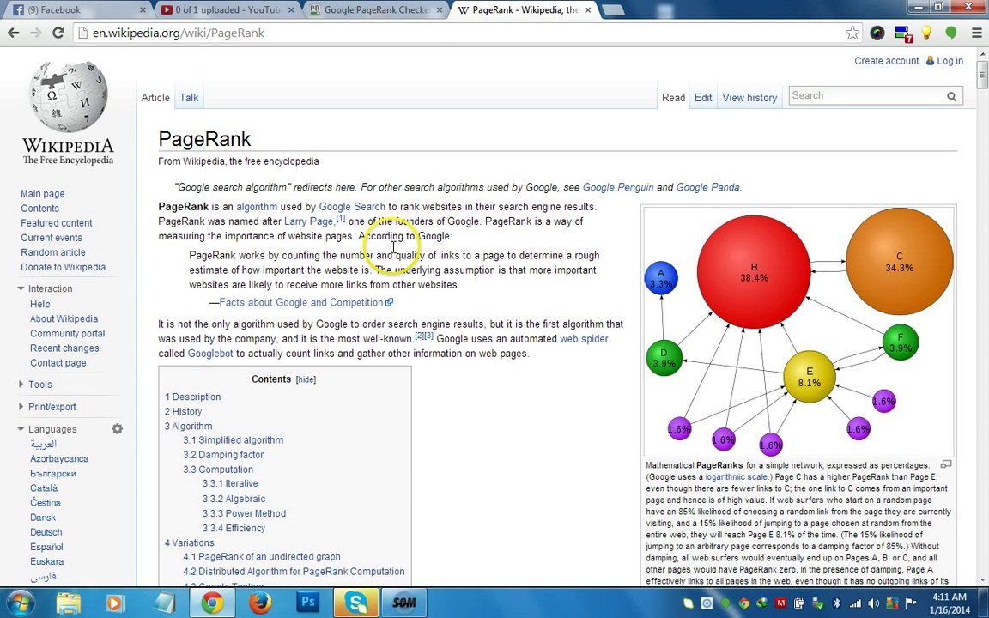
Task: Open the PageRank bars extension with badge 7
Action: 903,33
